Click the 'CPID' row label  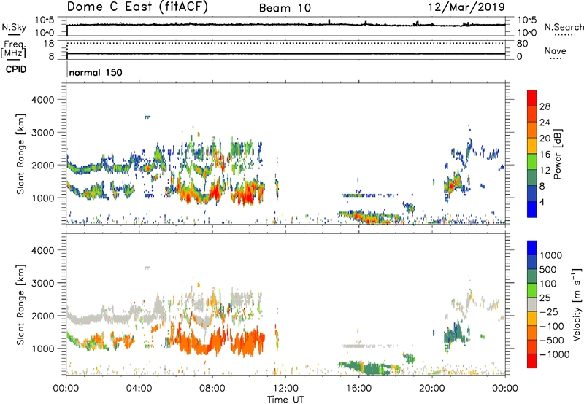(16, 69)
